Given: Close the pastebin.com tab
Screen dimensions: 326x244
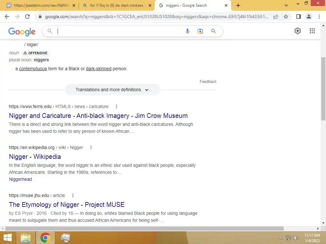Looking at the screenshot, I should point(74,5).
